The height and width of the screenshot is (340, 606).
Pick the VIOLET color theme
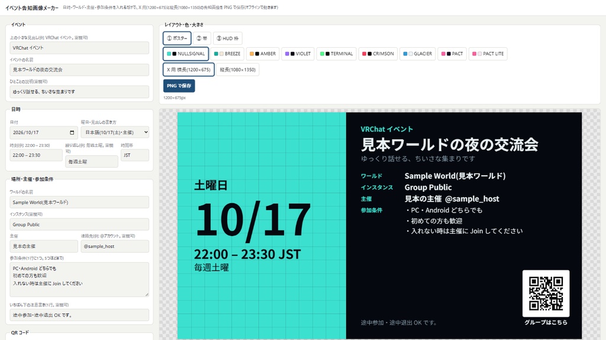(298, 54)
